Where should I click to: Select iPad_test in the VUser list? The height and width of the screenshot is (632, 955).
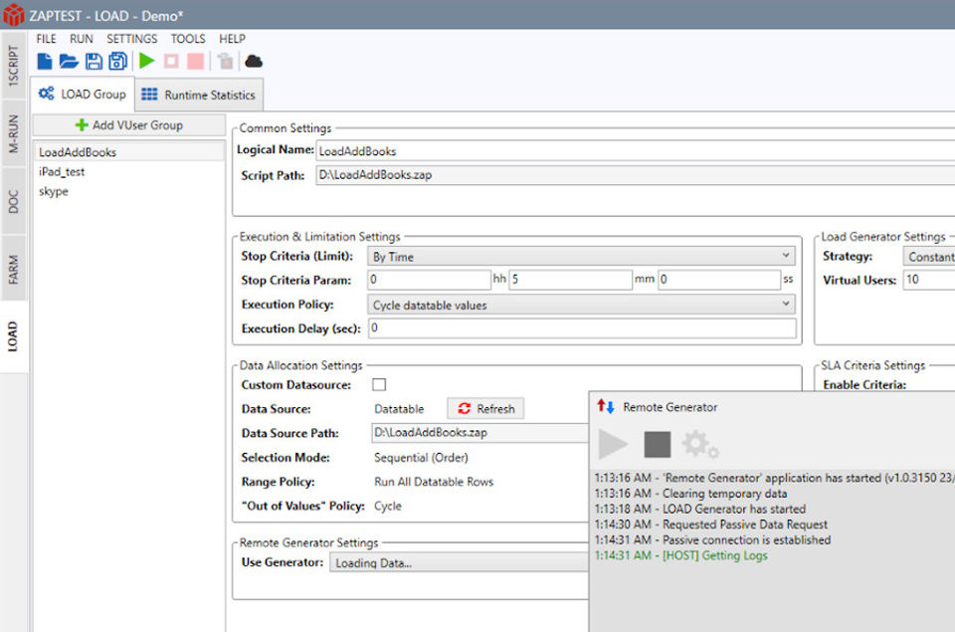(x=62, y=172)
